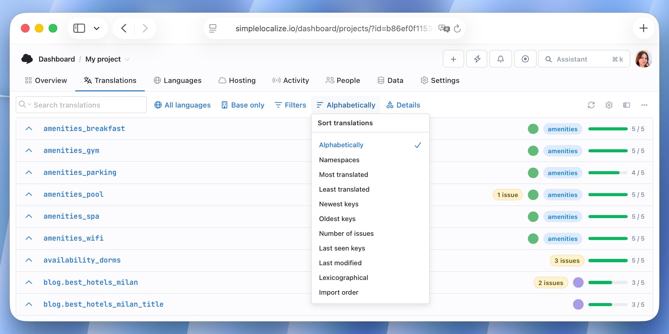Open the Assistant search field
Viewport: 669px width, 334px height.
point(584,59)
